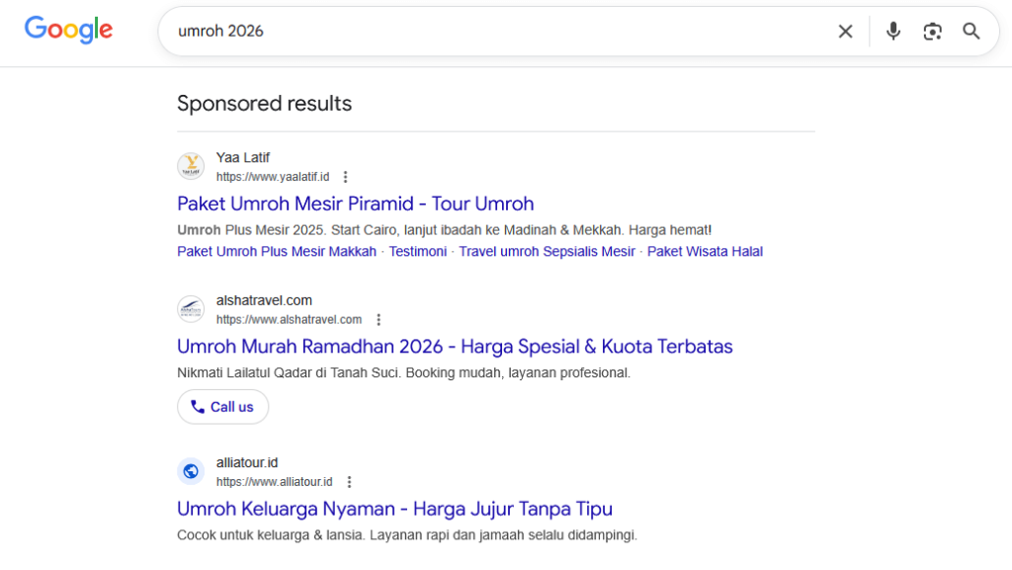
Task: Go to Paket Wisata Halal sitelink
Action: (705, 252)
